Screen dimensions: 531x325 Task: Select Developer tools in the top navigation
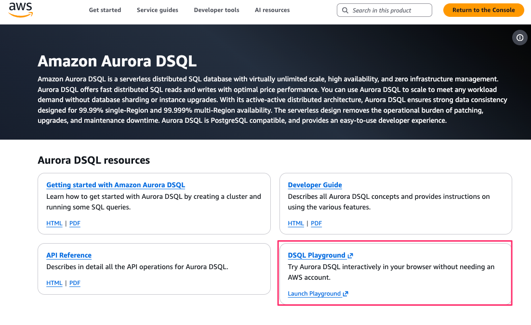point(216,10)
